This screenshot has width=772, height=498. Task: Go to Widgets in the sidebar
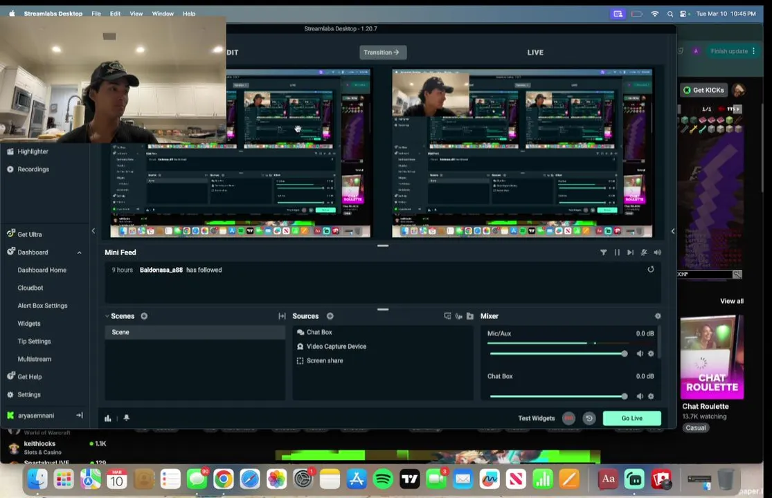pyautogui.click(x=29, y=324)
